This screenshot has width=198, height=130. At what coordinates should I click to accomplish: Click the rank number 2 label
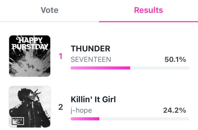tap(61, 107)
